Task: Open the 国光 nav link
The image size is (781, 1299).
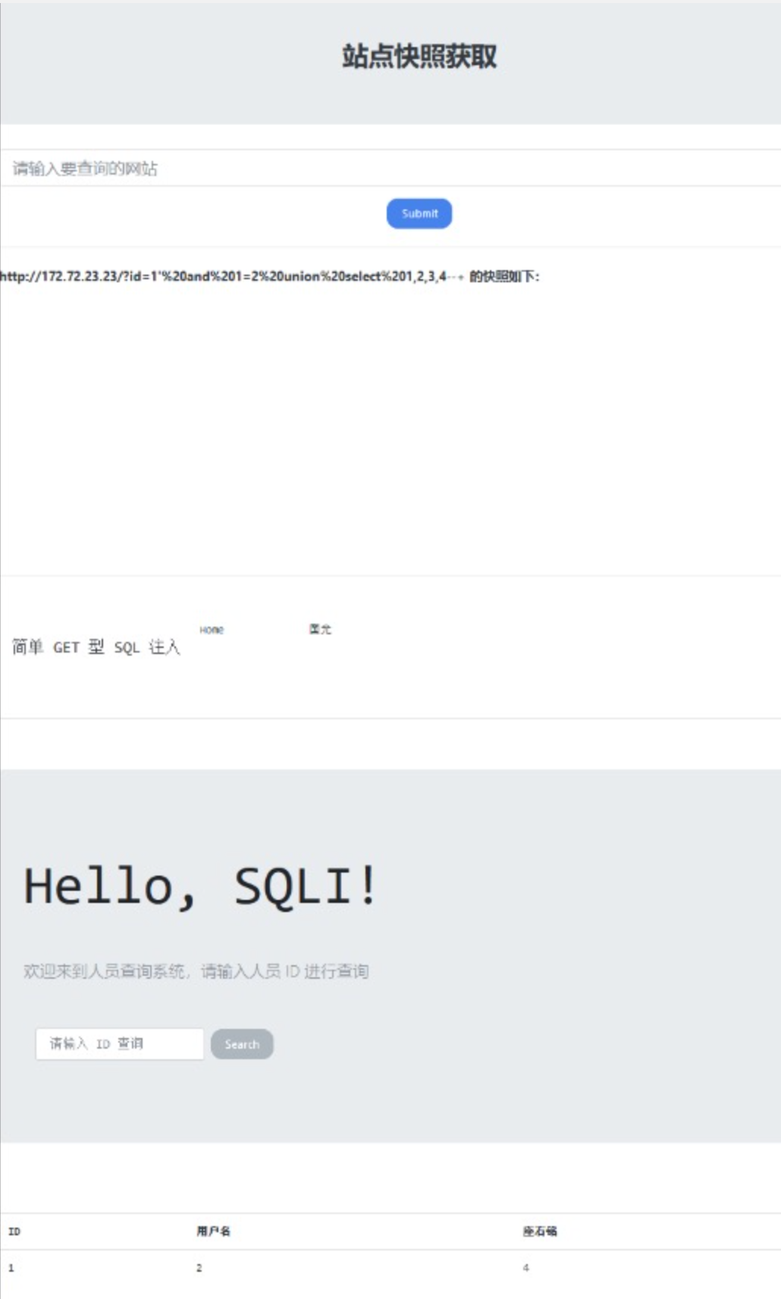Action: (320, 629)
